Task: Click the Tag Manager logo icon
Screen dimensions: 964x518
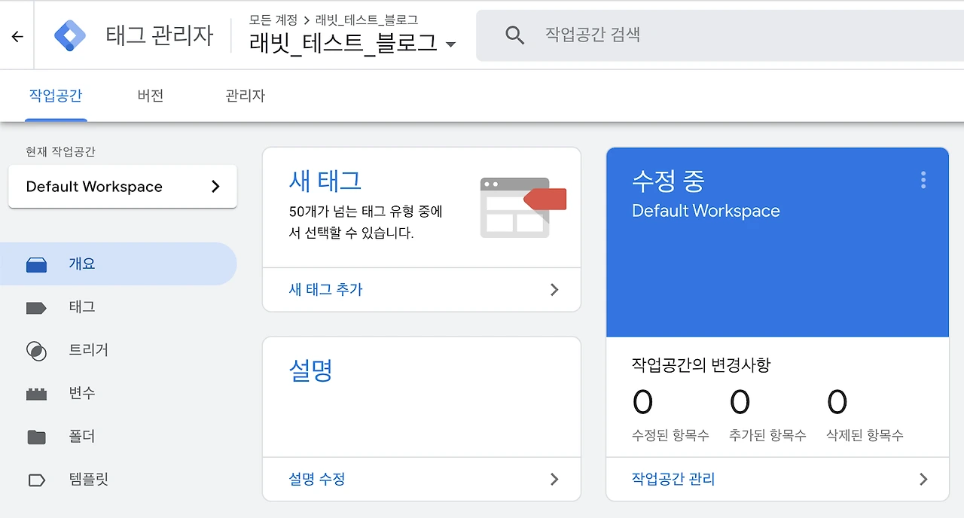Action: tap(70, 35)
